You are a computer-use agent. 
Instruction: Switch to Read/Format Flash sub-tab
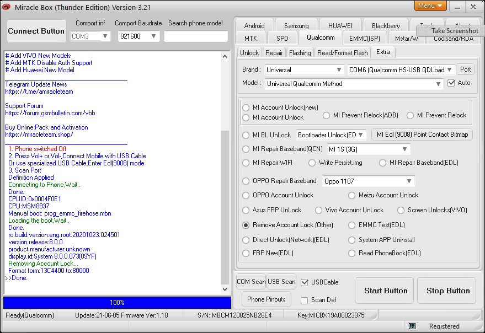[343, 53]
